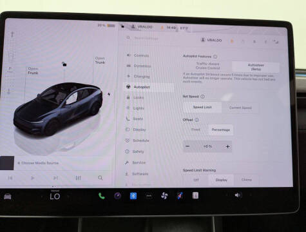Choose Fixed offset mode
Screen dimensions: 306x232
click(x=195, y=130)
